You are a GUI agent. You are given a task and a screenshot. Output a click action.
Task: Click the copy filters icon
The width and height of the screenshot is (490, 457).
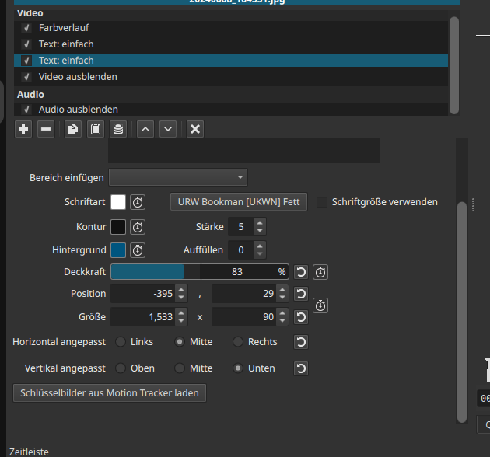(72, 129)
